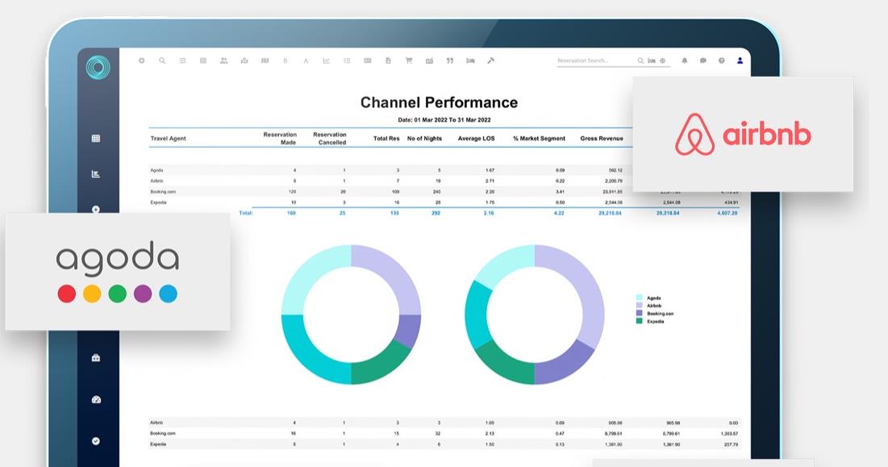Click the dashboard gauge icon in sidebar
This screenshot has width=888, height=467.
click(x=96, y=399)
